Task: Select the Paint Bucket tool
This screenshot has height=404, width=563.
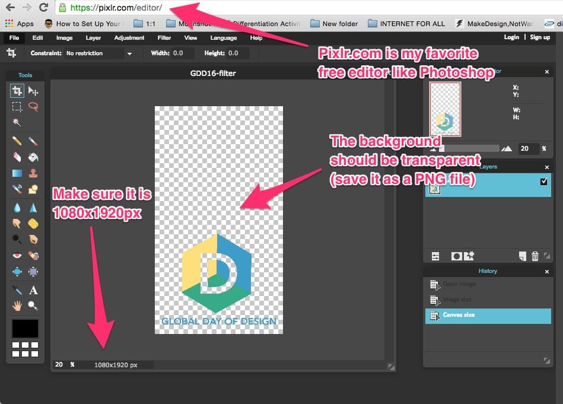Action: [33, 157]
